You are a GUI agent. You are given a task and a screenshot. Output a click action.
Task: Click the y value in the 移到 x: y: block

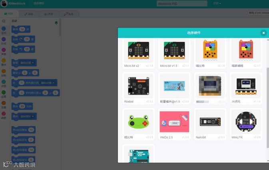coord(35,73)
